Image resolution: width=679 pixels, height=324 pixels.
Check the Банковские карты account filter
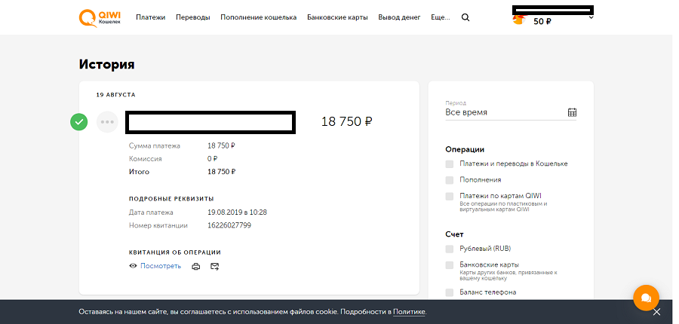(x=450, y=265)
